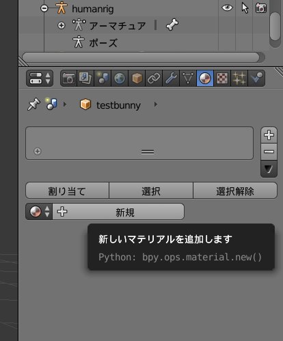Image resolution: width=283 pixels, height=341 pixels.
Task: Click the outliner corner split widget
Action: point(23,62)
